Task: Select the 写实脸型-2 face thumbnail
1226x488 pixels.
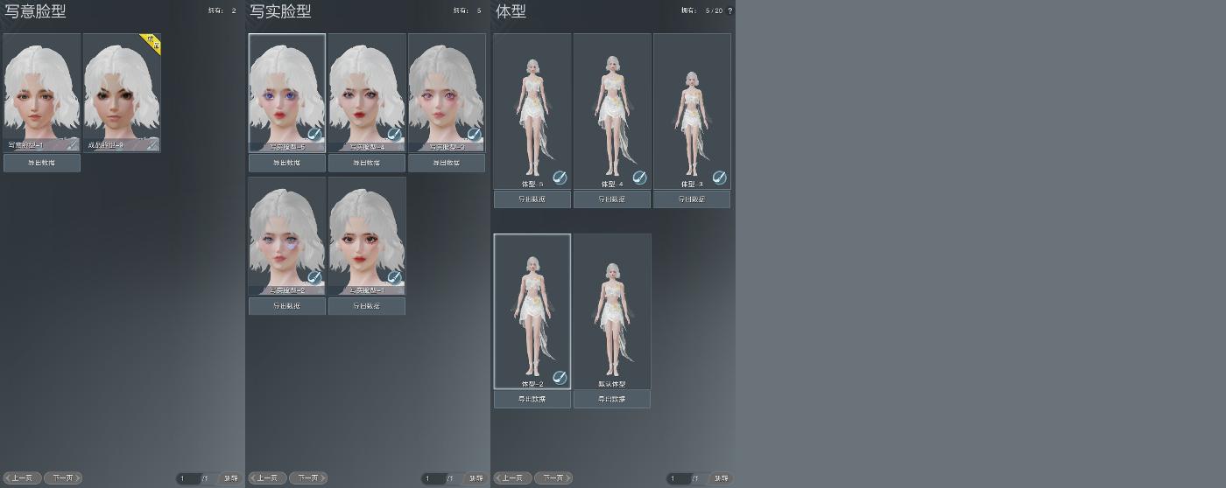Action: [287, 236]
